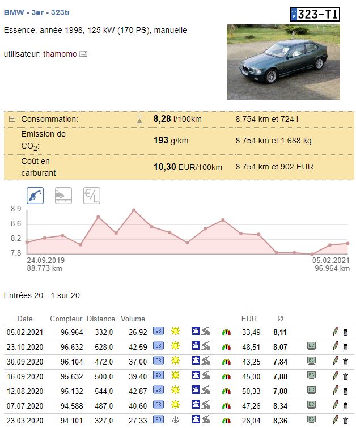356x428 pixels.
Task: Click the first chart data point at 24.09.2019
Action: 27,242
